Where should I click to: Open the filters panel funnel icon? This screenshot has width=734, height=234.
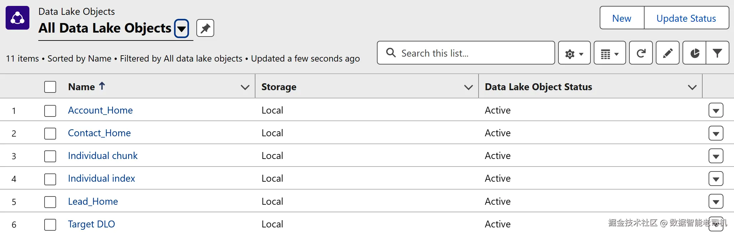(717, 53)
